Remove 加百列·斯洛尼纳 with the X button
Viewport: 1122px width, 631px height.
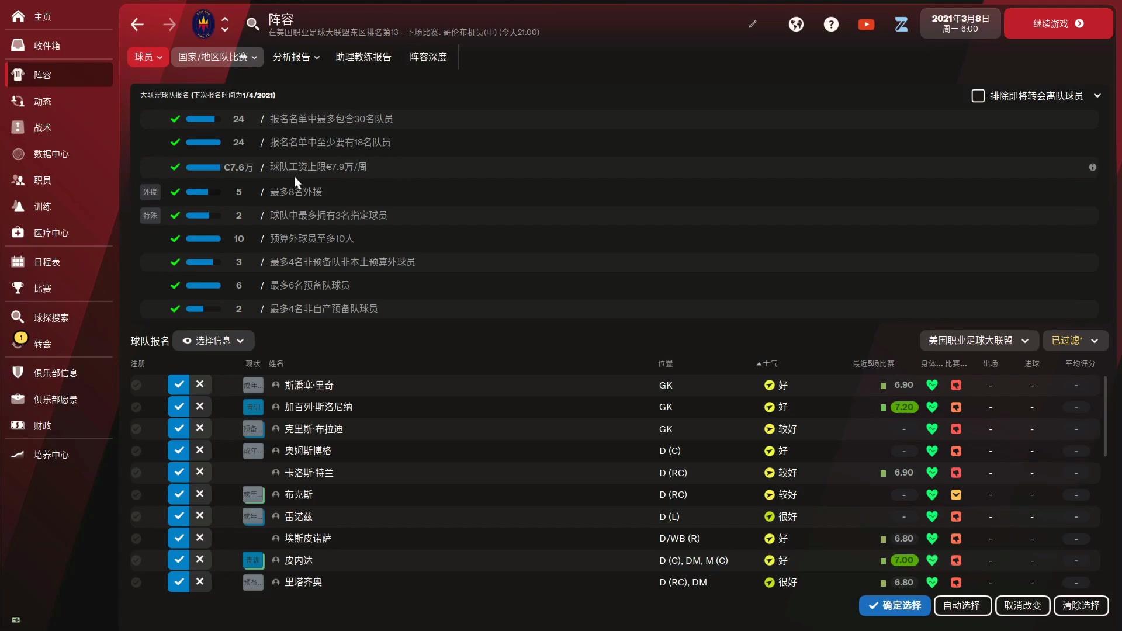(200, 406)
